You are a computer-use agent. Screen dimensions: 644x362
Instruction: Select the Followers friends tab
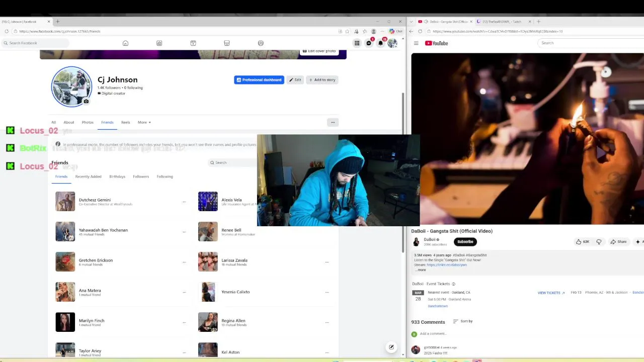(141, 176)
